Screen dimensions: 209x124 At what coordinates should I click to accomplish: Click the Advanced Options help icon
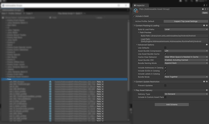coord(207,45)
